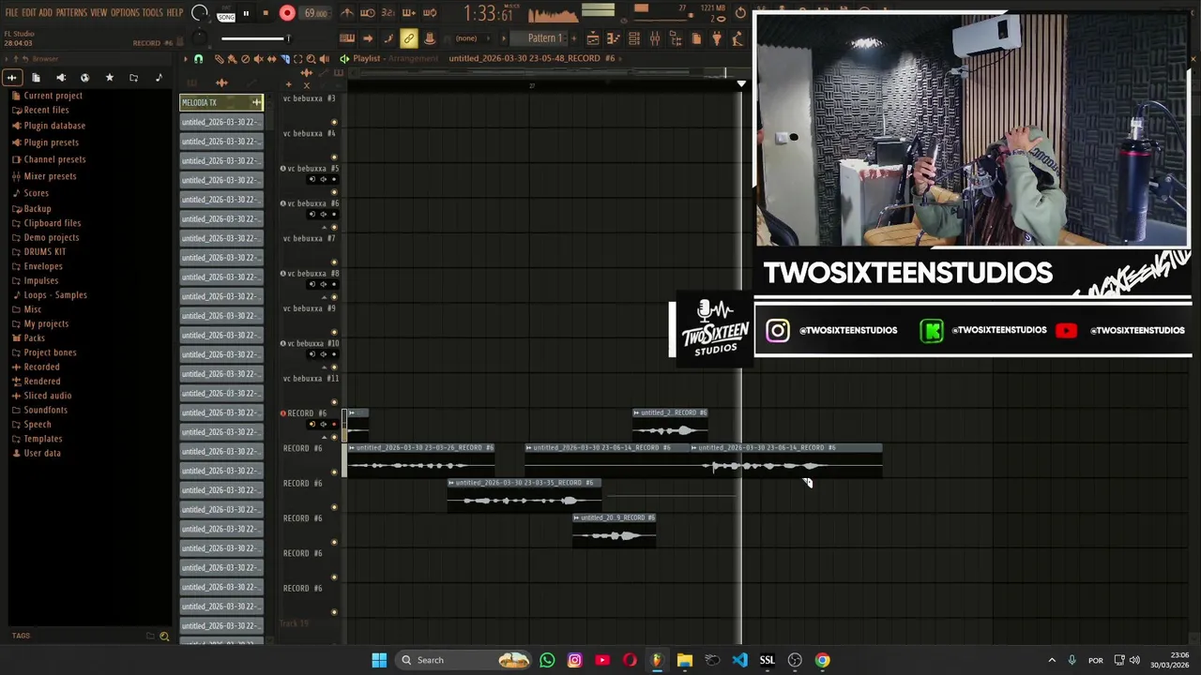Click the metronome icon in top toolbar
The width and height of the screenshot is (1201, 675).
point(347,13)
